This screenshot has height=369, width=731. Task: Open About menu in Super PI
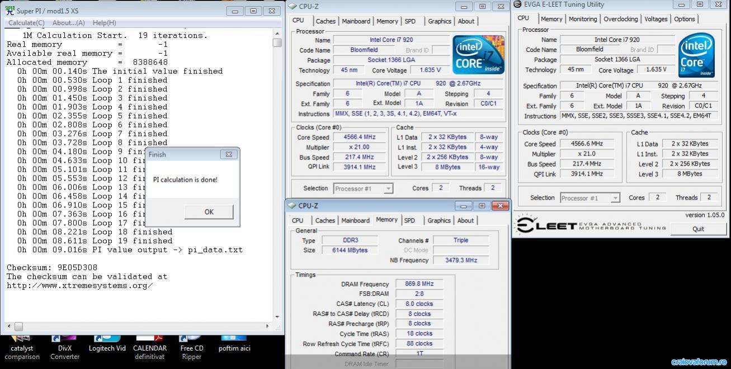pos(68,23)
